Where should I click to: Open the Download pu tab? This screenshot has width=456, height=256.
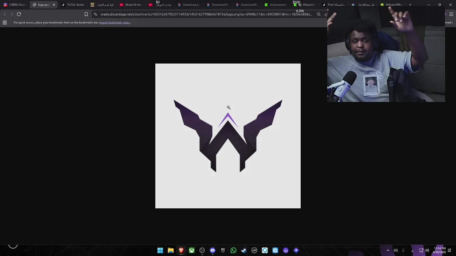click(189, 5)
